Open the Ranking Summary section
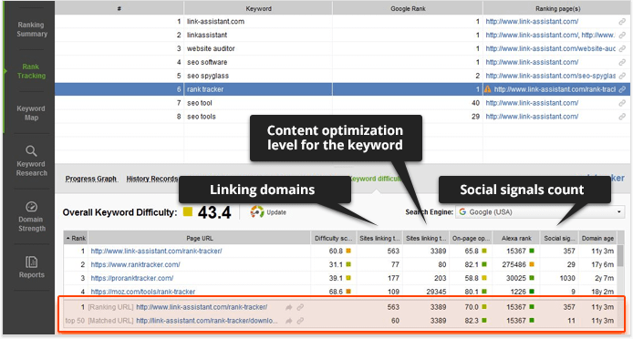 32,29
